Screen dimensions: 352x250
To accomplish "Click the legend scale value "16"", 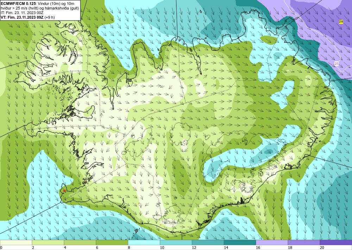I will pos(258,248).
